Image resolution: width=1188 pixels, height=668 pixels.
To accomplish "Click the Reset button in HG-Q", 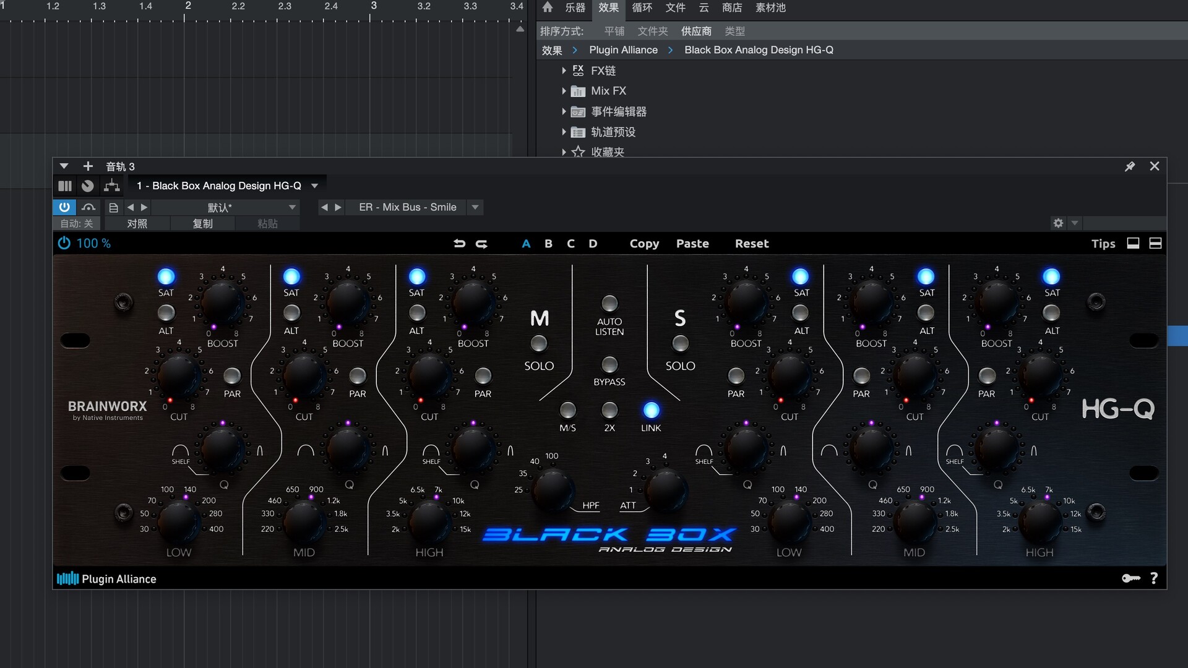I will [752, 244].
